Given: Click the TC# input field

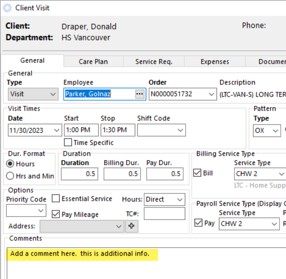Looking at the screenshot, I should (165, 214).
